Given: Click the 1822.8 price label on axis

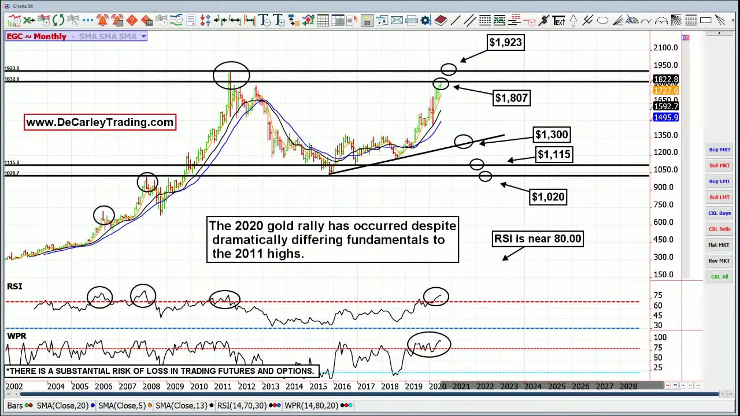Looking at the screenshot, I should (x=665, y=80).
